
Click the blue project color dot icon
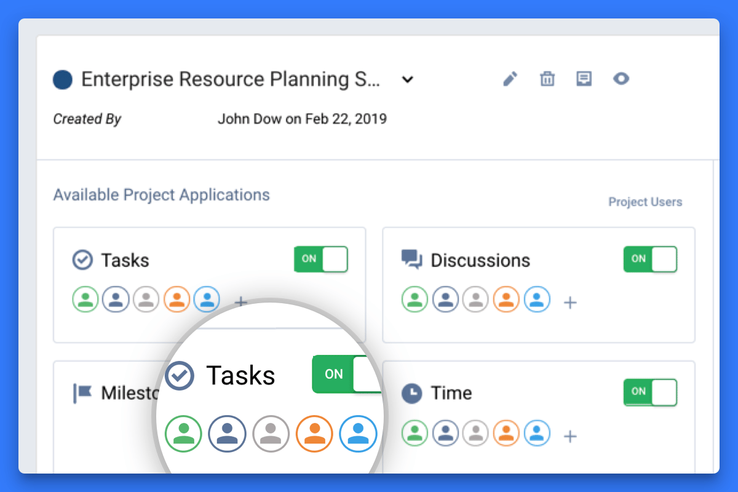tap(62, 79)
